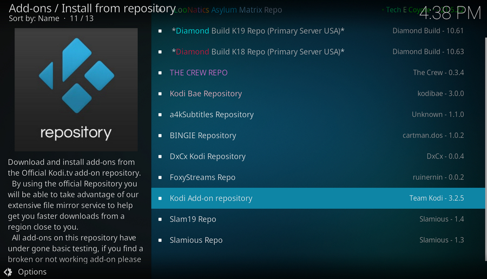Select a4kSubtitles Repository

[x=318, y=115]
